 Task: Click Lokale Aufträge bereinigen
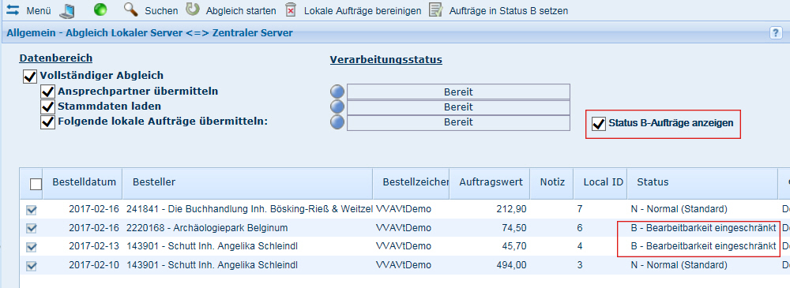tap(363, 10)
